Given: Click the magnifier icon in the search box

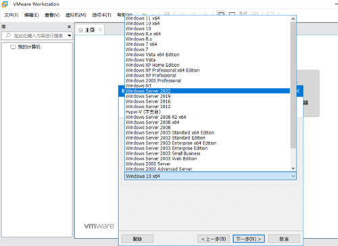Looking at the screenshot, I should [8, 36].
